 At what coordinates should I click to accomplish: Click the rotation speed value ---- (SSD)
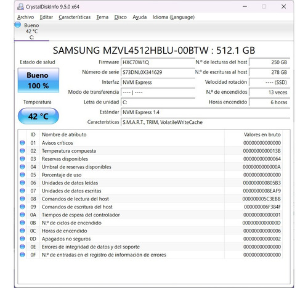tap(269, 82)
